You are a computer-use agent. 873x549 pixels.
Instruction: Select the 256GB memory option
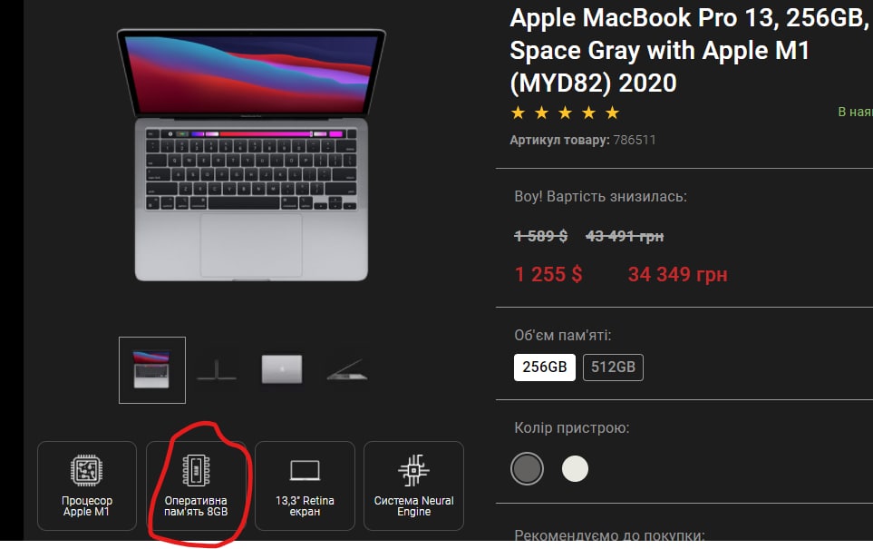coord(545,368)
